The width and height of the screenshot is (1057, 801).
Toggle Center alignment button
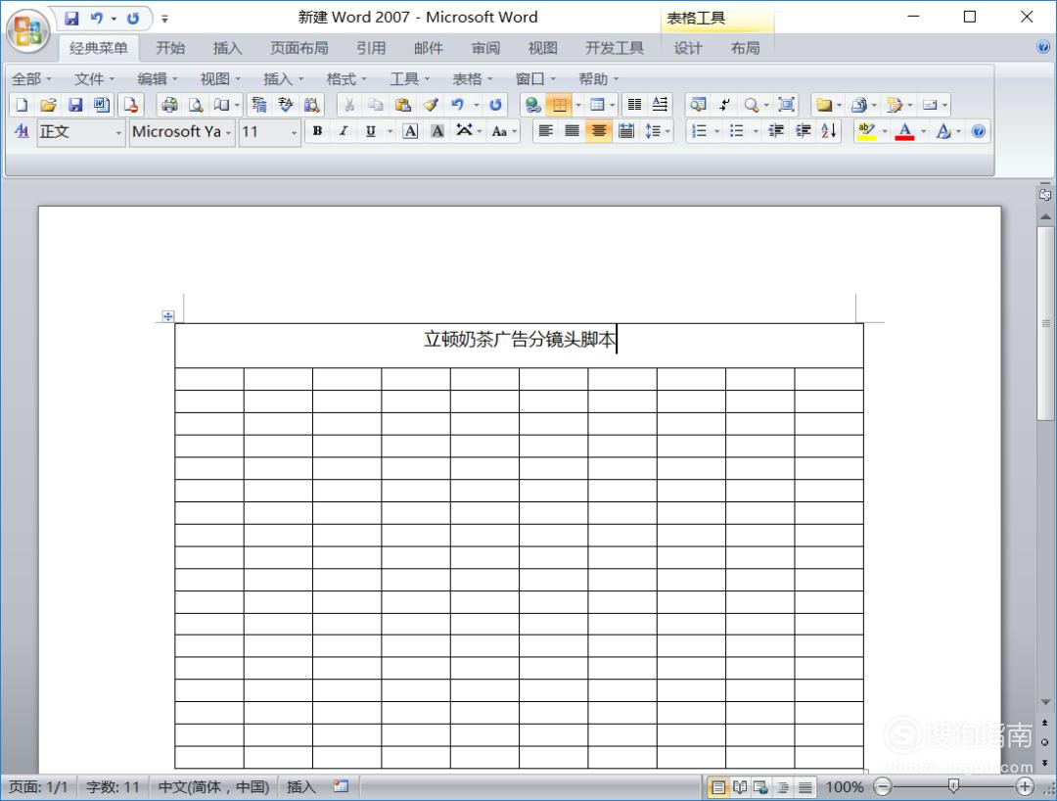click(x=599, y=131)
